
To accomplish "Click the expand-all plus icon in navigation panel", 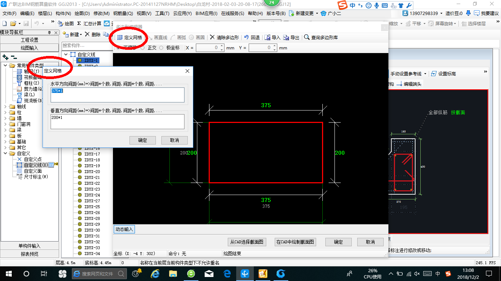I will 6,57.
